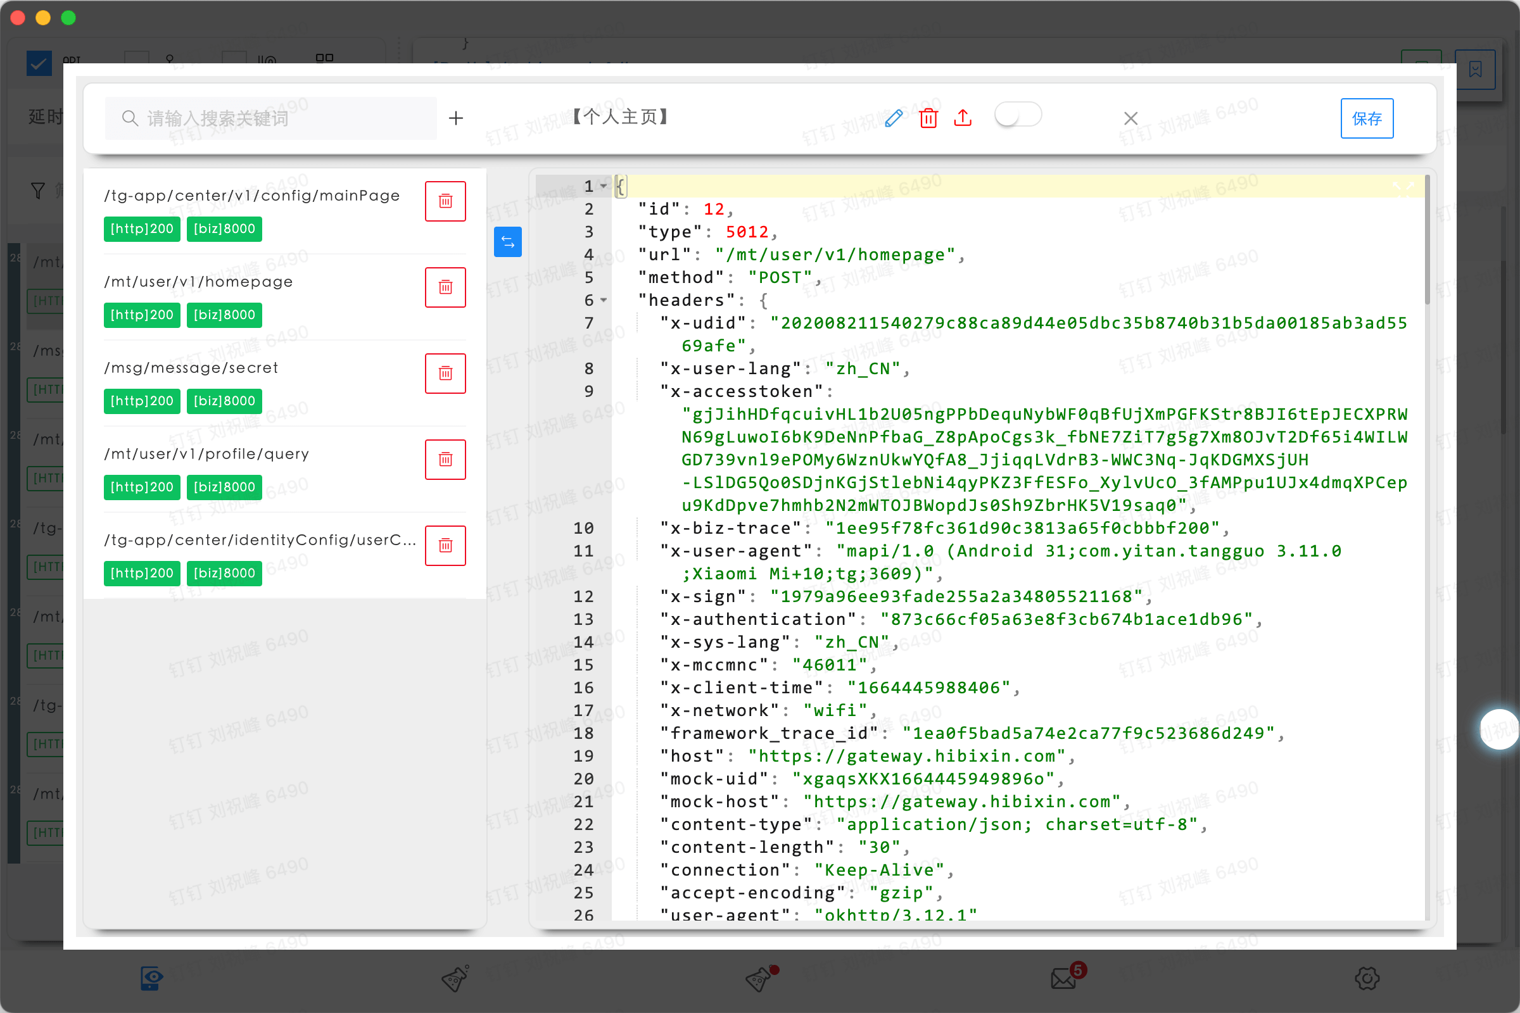Click [biz]8000 tag under message/secret entry
The width and height of the screenshot is (1520, 1013).
(x=224, y=401)
